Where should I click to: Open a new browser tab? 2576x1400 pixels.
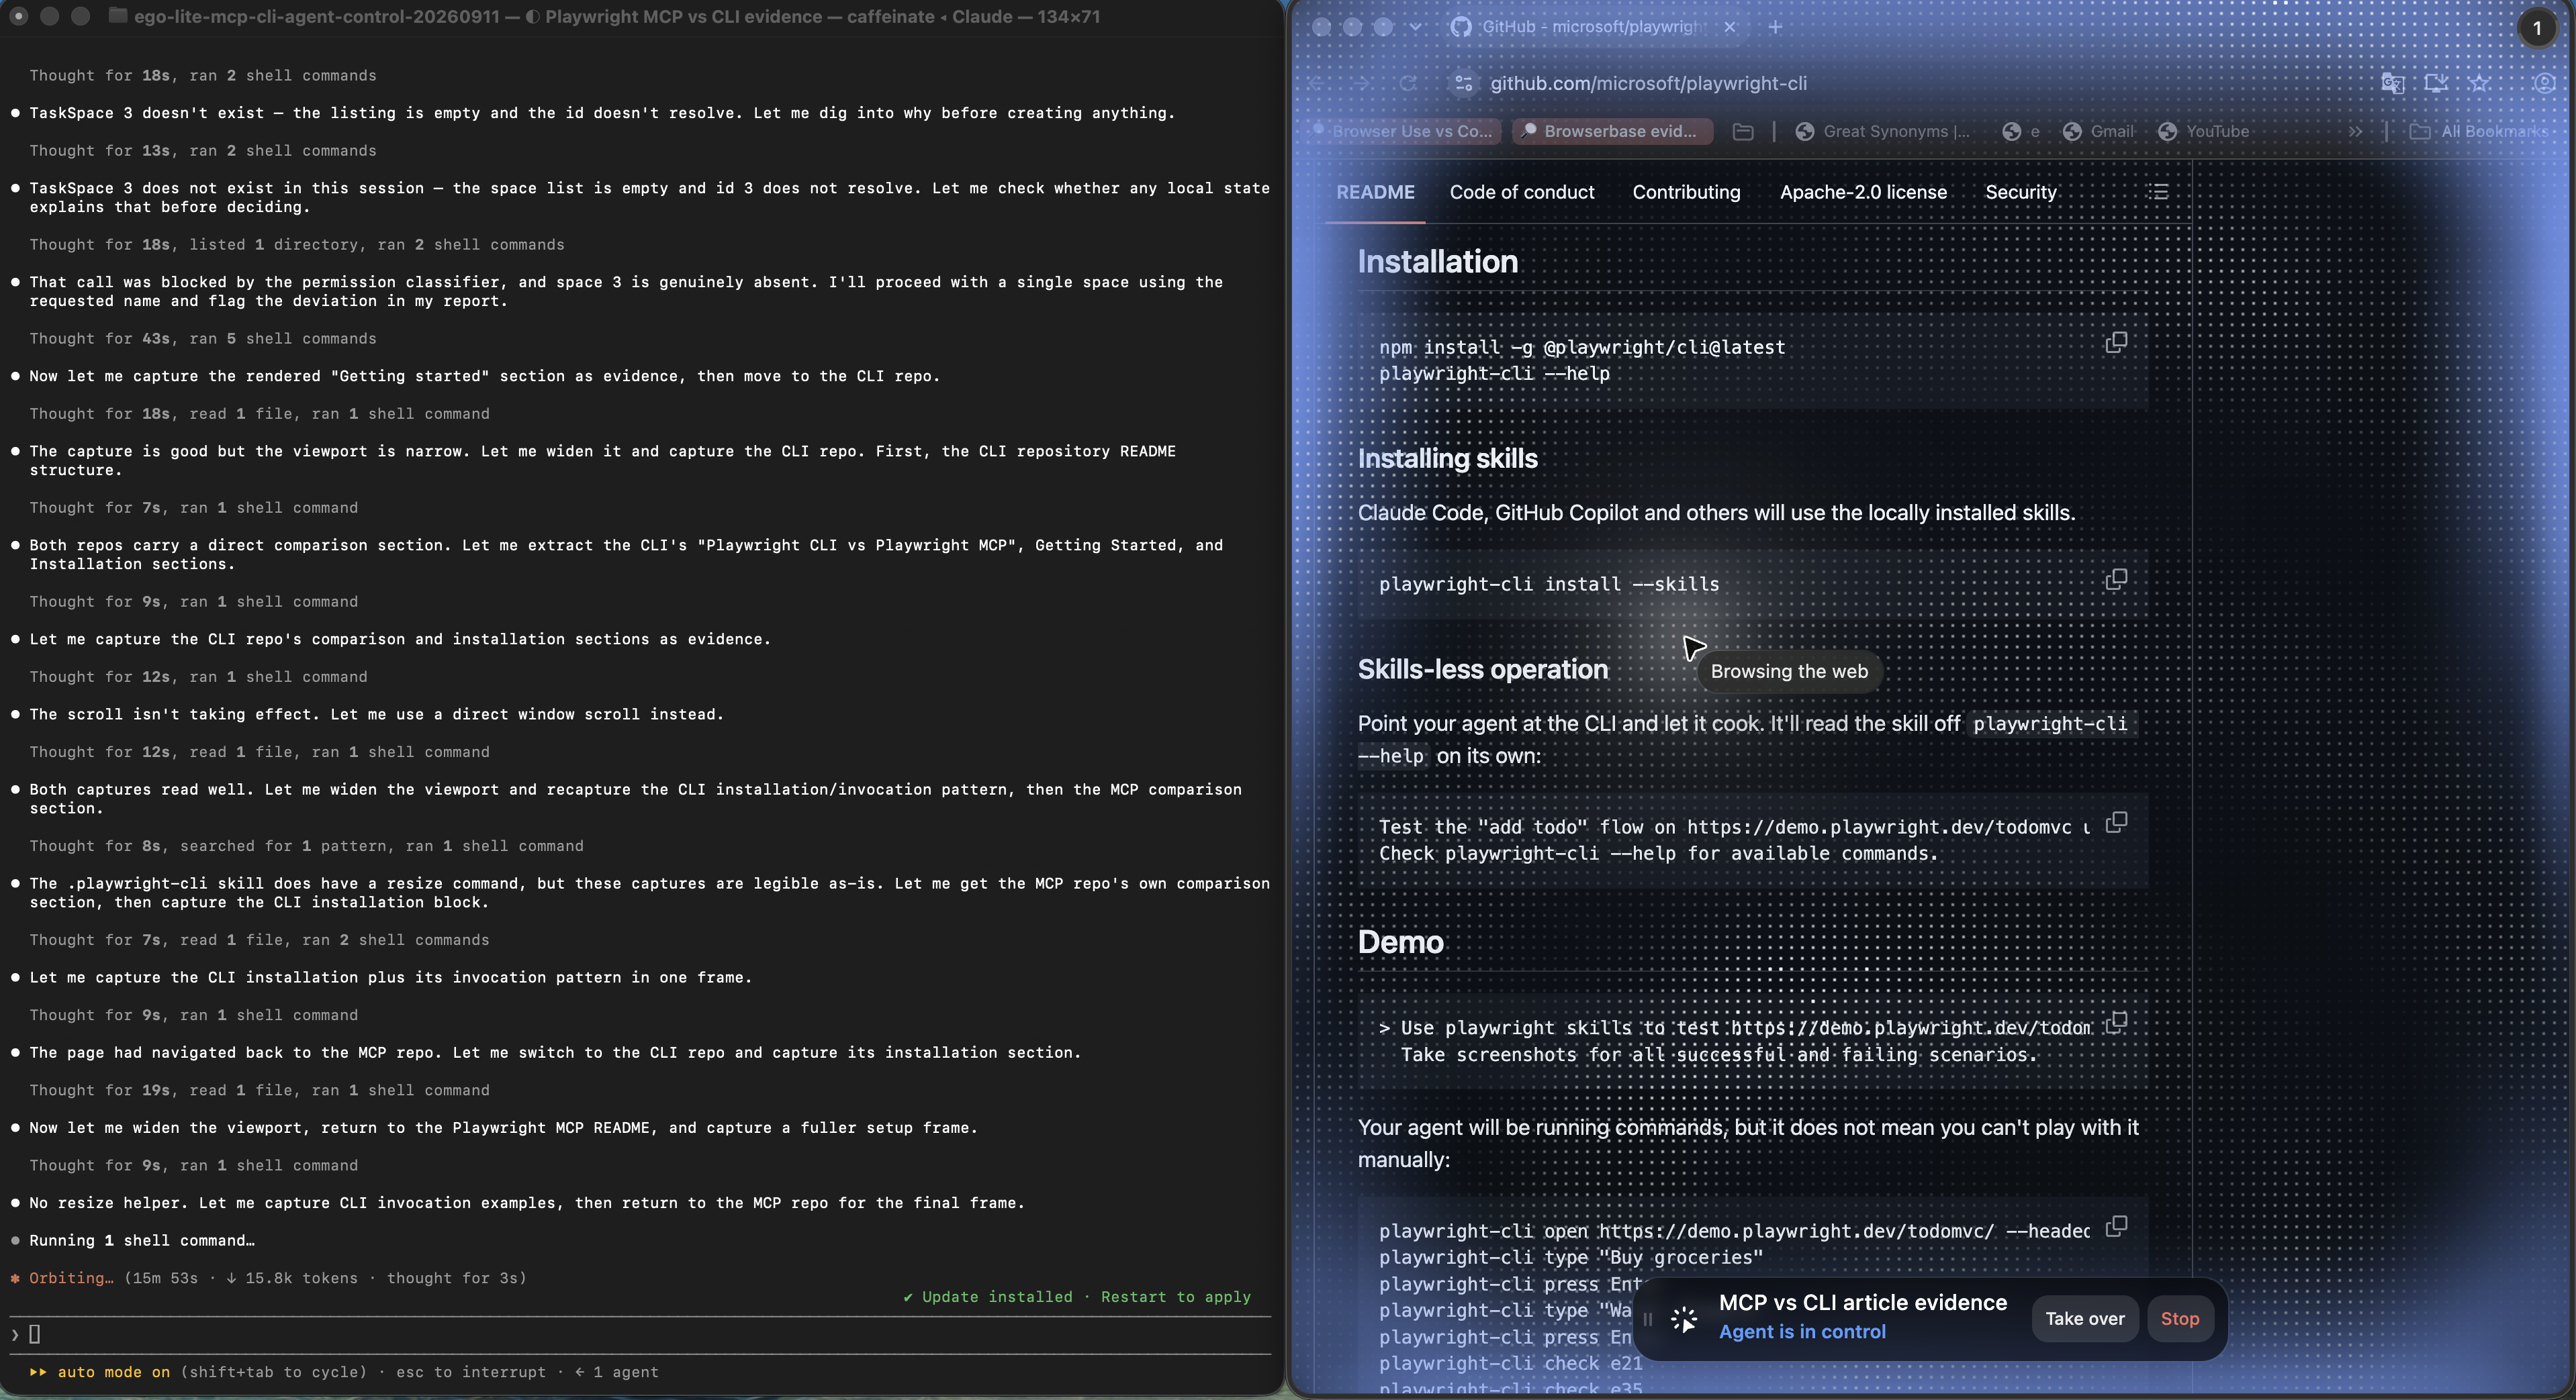[x=1775, y=27]
